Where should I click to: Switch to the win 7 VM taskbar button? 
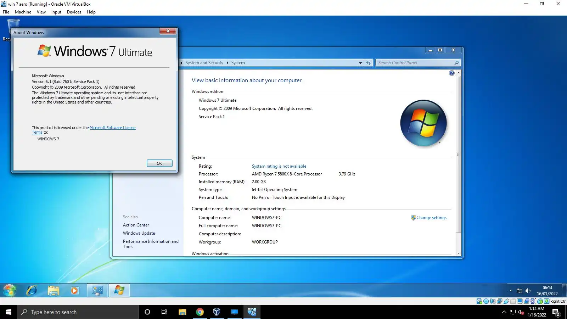[252, 312]
